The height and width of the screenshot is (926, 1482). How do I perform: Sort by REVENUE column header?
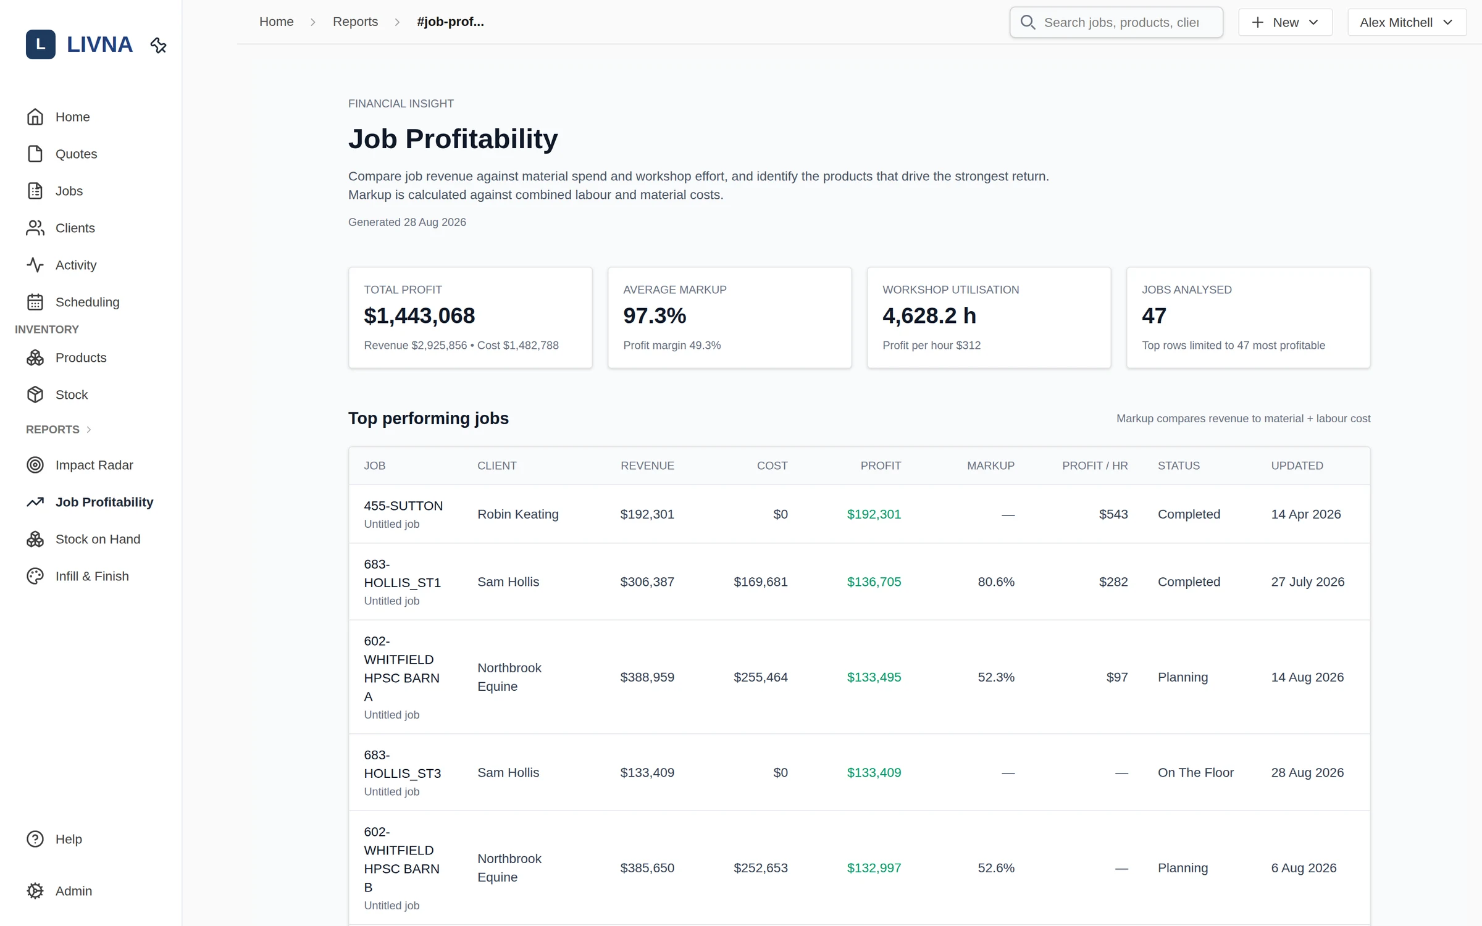click(647, 465)
